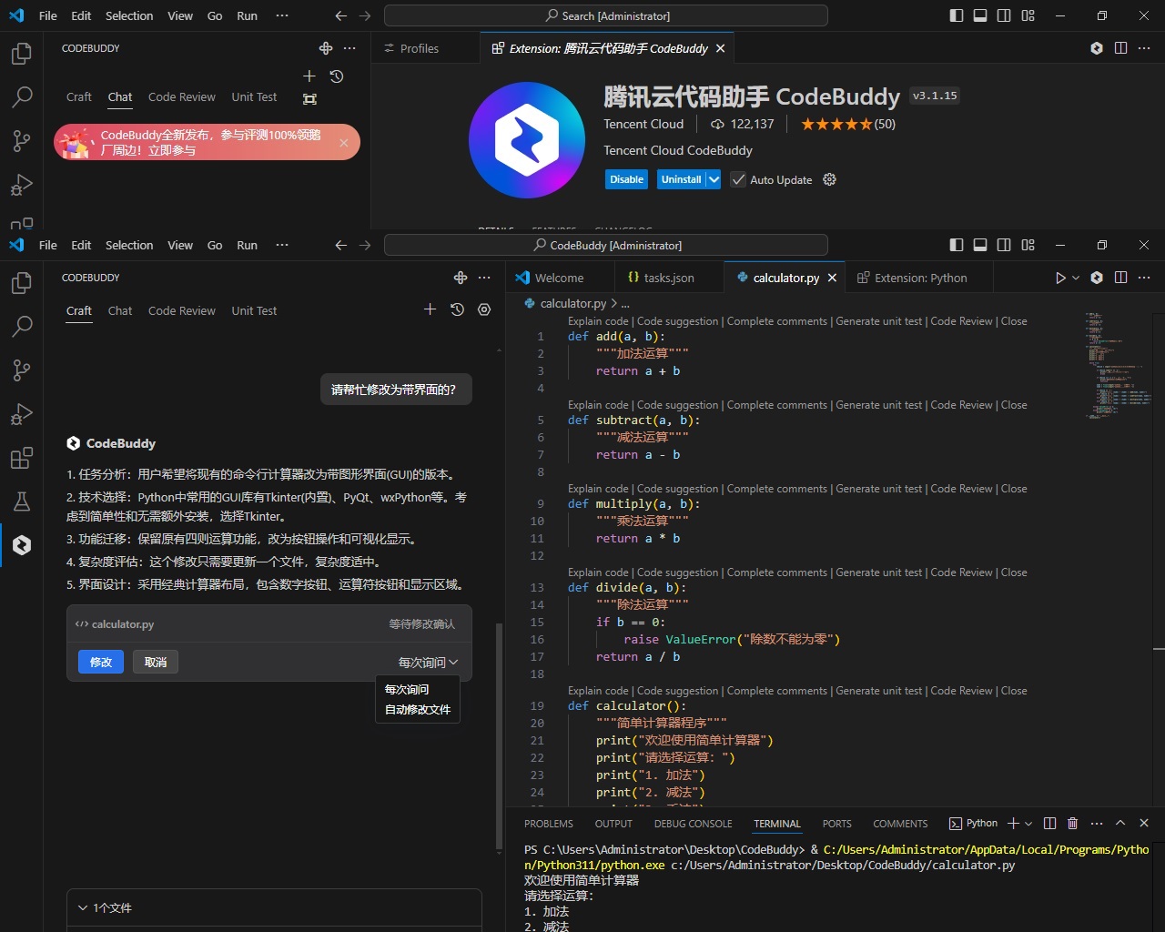Viewport: 1165px width, 932px height.
Task: Close the calculator.py editor tab
Action: point(832,278)
